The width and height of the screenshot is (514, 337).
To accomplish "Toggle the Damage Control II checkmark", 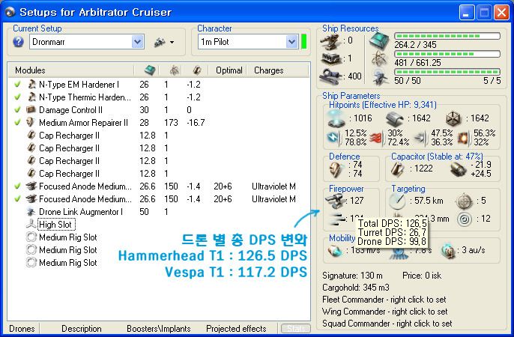I will tap(17, 110).
